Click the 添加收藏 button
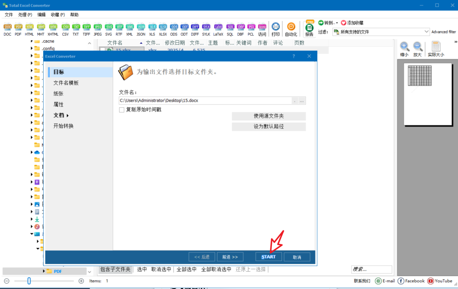This screenshot has width=458, height=289. (352, 23)
